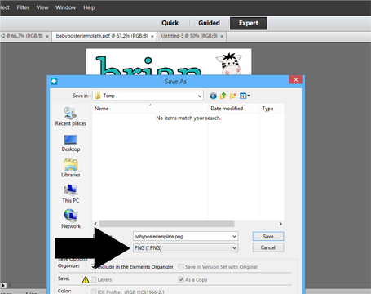Image resolution: width=371 pixels, height=294 pixels.
Task: Open Recent places in the sidebar
Action: click(71, 117)
